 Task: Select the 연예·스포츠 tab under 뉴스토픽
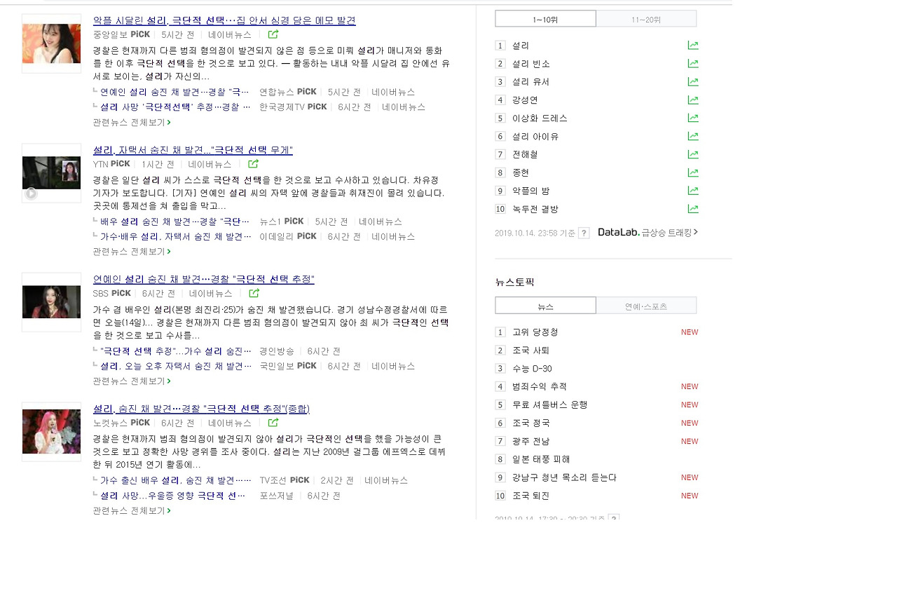(646, 306)
